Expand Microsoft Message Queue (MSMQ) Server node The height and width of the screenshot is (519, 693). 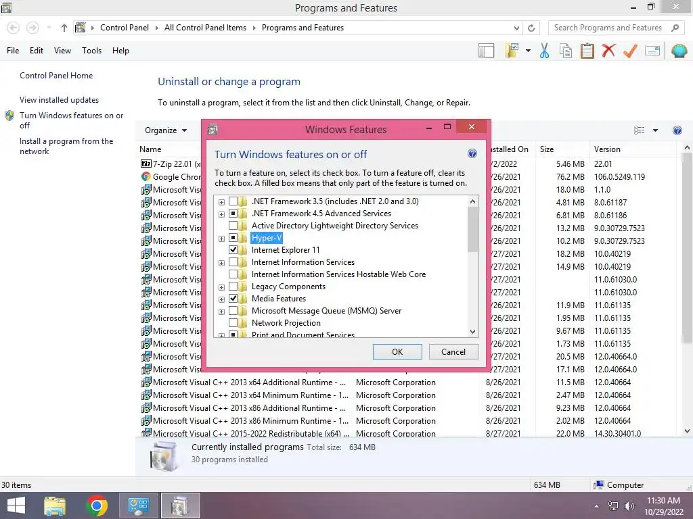click(x=221, y=312)
